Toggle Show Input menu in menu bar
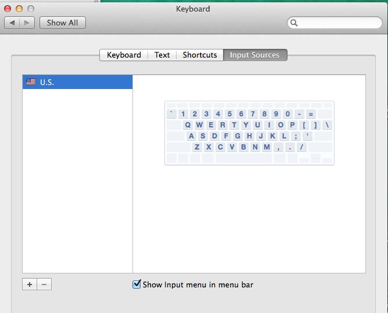This screenshot has width=388, height=313. tap(136, 284)
